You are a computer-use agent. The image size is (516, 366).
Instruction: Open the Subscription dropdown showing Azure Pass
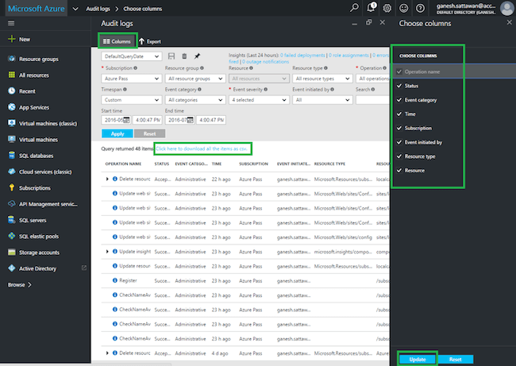coord(131,79)
